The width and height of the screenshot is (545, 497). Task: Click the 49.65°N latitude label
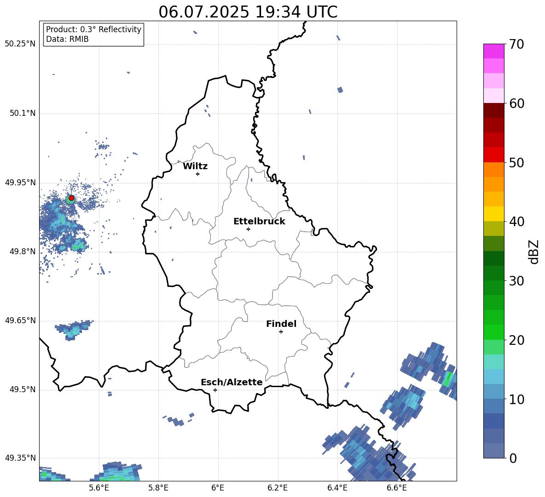coord(20,320)
